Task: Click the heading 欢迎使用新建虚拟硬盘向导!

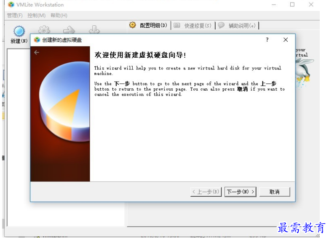Action: click(140, 55)
